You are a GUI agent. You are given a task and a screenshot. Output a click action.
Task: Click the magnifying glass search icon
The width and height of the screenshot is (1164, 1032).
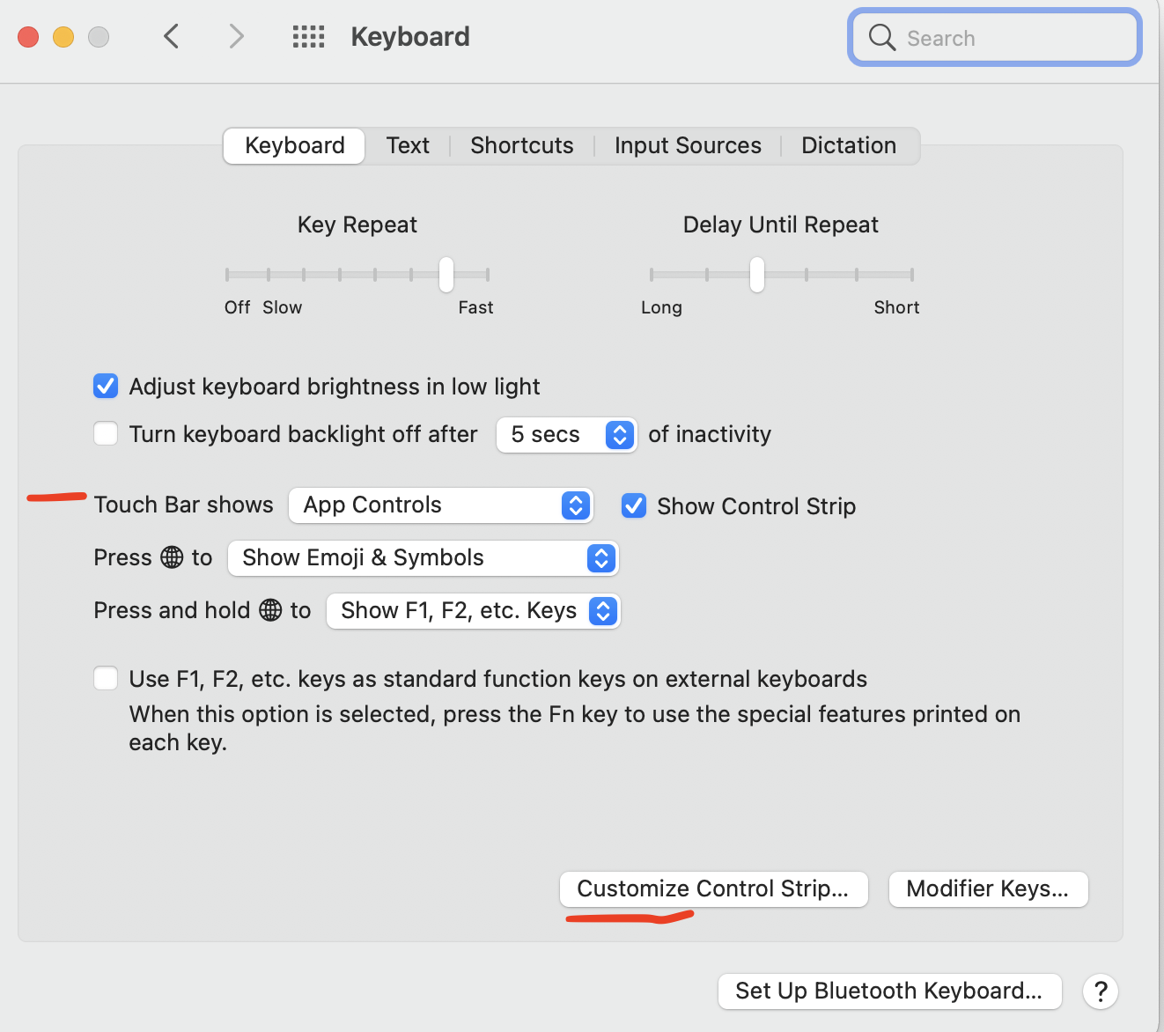coord(881,38)
